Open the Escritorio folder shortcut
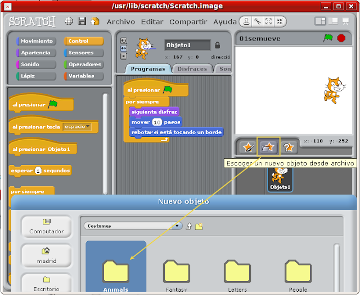This screenshot has width=360, height=295. tap(47, 283)
